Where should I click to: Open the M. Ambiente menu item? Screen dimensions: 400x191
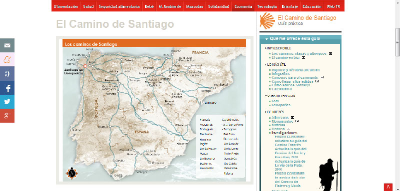tap(170, 6)
